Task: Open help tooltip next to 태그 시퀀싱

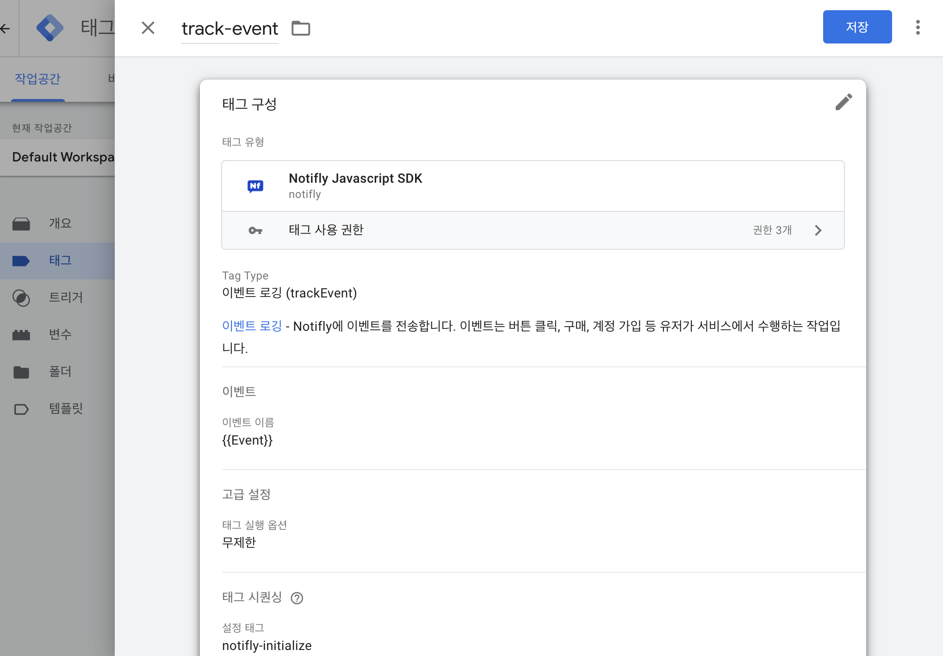Action: tap(297, 598)
